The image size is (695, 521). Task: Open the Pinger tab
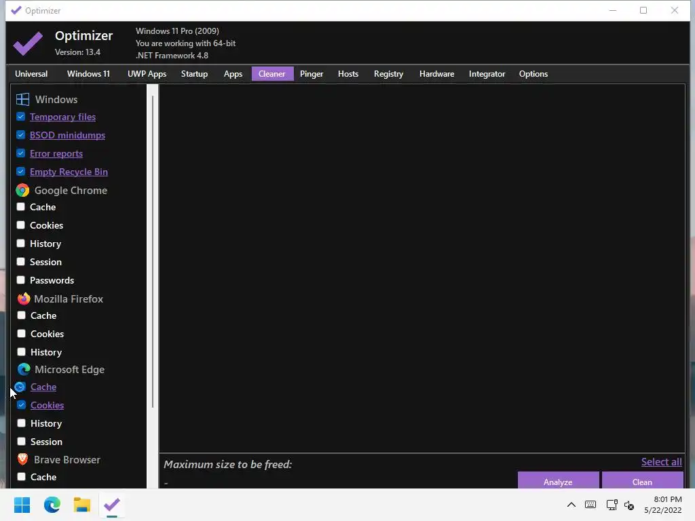(312, 74)
